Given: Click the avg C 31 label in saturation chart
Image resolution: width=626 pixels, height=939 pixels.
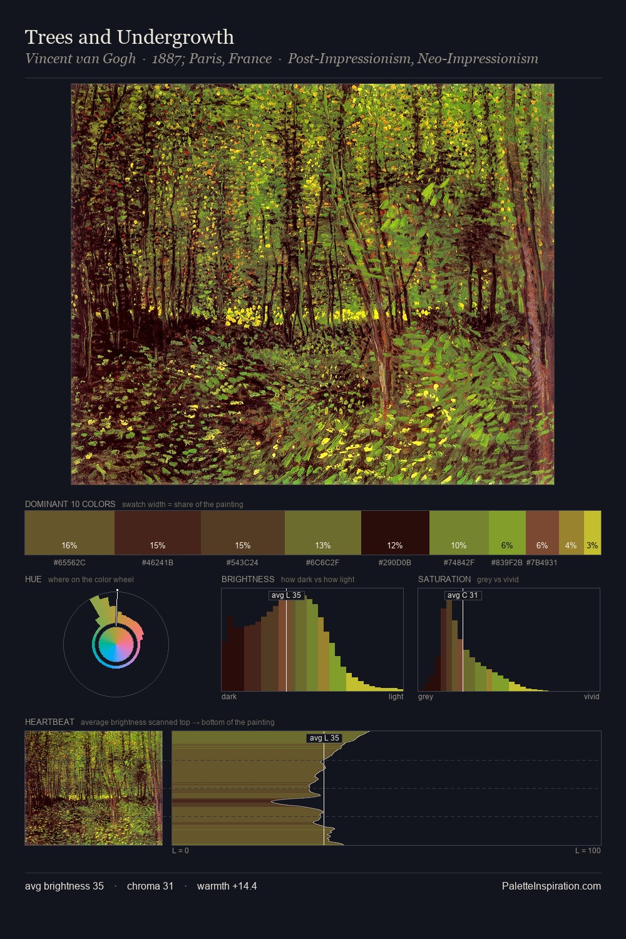Looking at the screenshot, I should 463,595.
